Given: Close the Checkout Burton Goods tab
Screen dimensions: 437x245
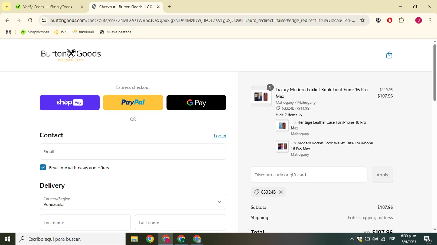Looking at the screenshot, I should (158, 7).
